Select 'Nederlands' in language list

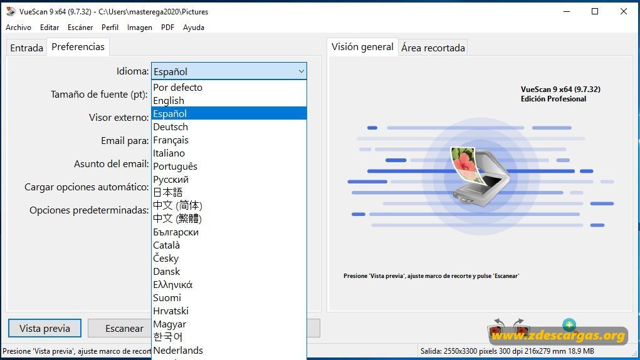point(229,350)
